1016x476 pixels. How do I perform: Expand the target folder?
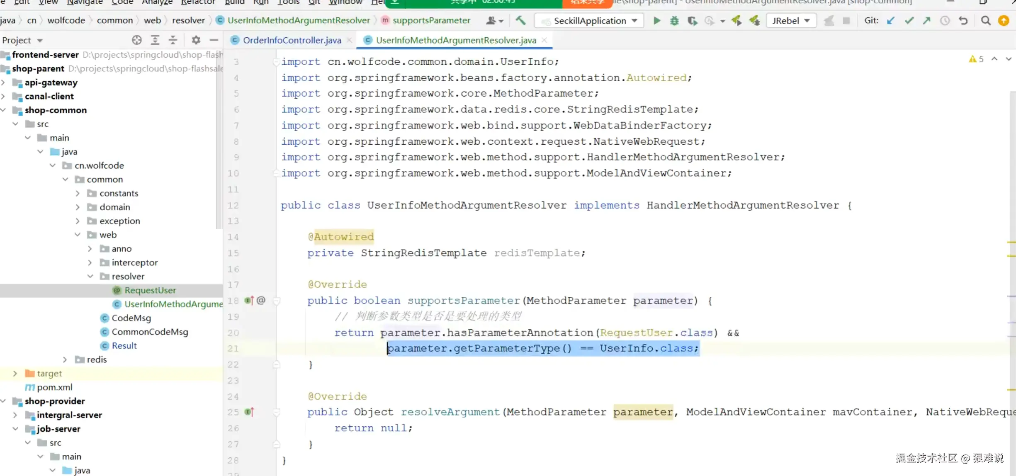point(15,373)
